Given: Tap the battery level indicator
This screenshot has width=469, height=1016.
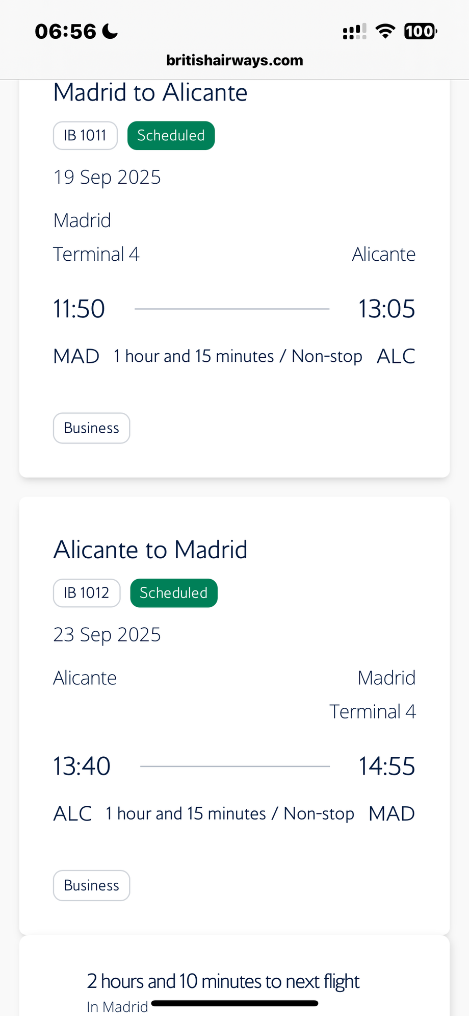Looking at the screenshot, I should click(420, 32).
